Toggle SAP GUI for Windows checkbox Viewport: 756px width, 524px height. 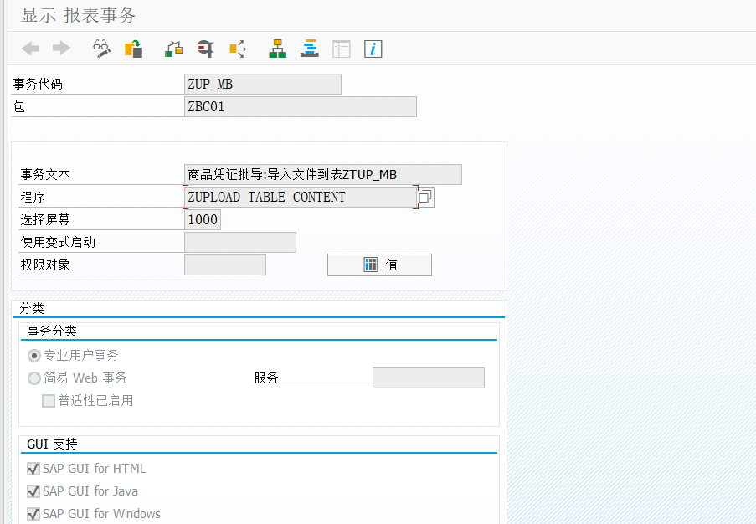33,514
